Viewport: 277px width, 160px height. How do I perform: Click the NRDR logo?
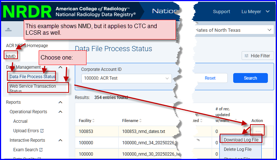point(27,12)
